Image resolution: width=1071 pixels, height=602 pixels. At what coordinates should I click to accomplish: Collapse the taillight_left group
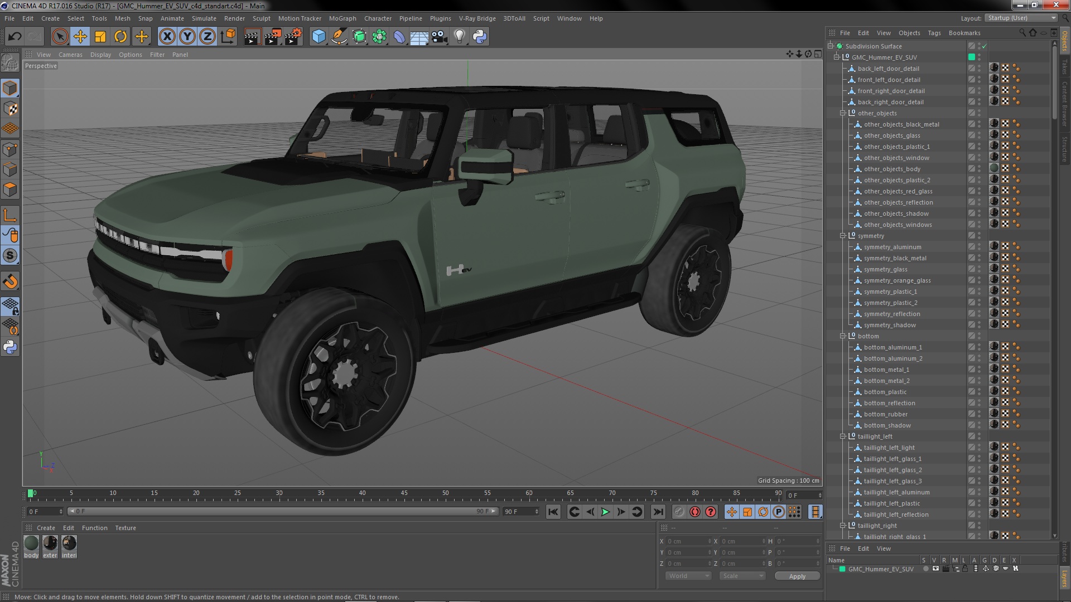click(x=843, y=436)
